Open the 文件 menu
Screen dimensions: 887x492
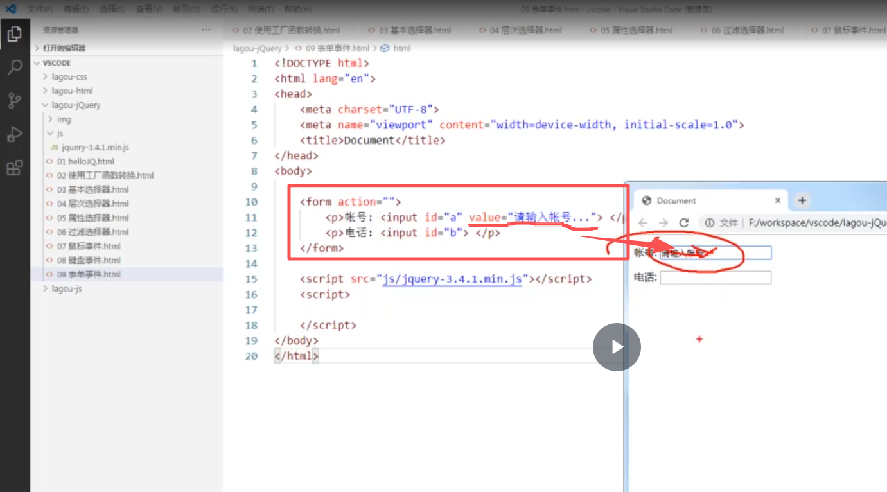pyautogui.click(x=39, y=8)
